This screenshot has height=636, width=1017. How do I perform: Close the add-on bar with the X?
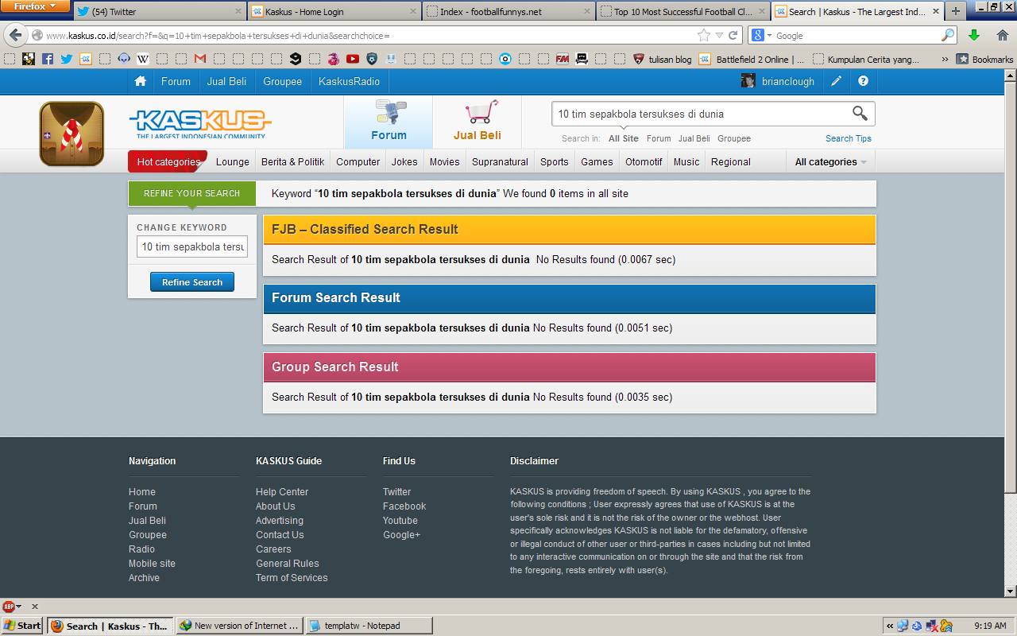pyautogui.click(x=35, y=607)
